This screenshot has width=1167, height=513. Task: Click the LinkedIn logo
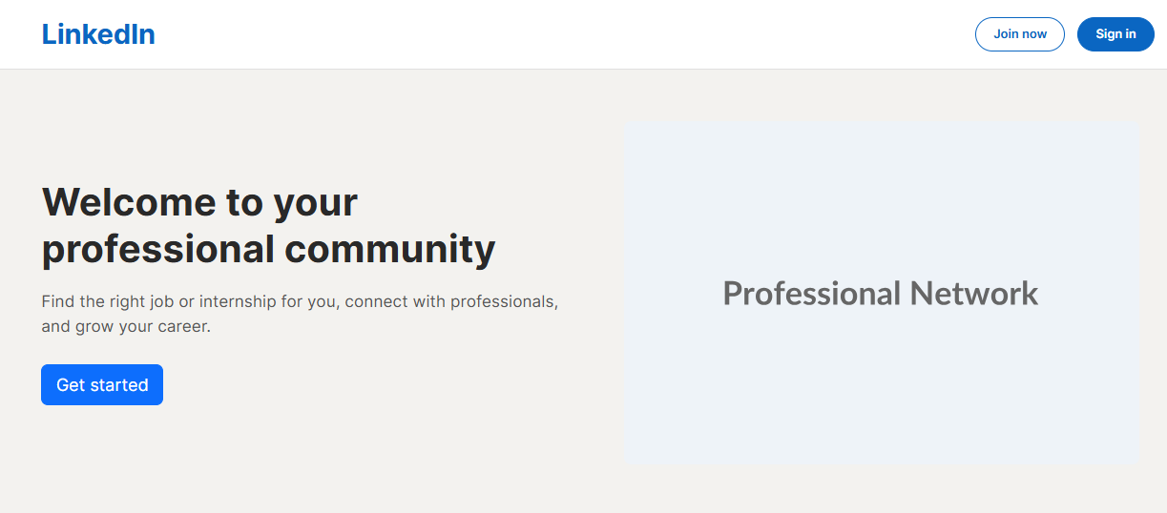point(98,34)
